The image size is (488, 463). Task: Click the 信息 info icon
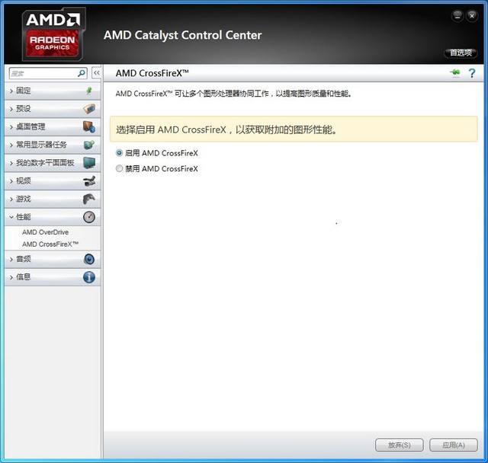[89, 277]
